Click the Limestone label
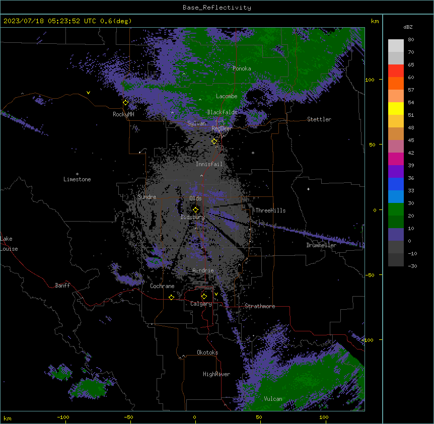This screenshot has width=434, height=424. [77, 179]
